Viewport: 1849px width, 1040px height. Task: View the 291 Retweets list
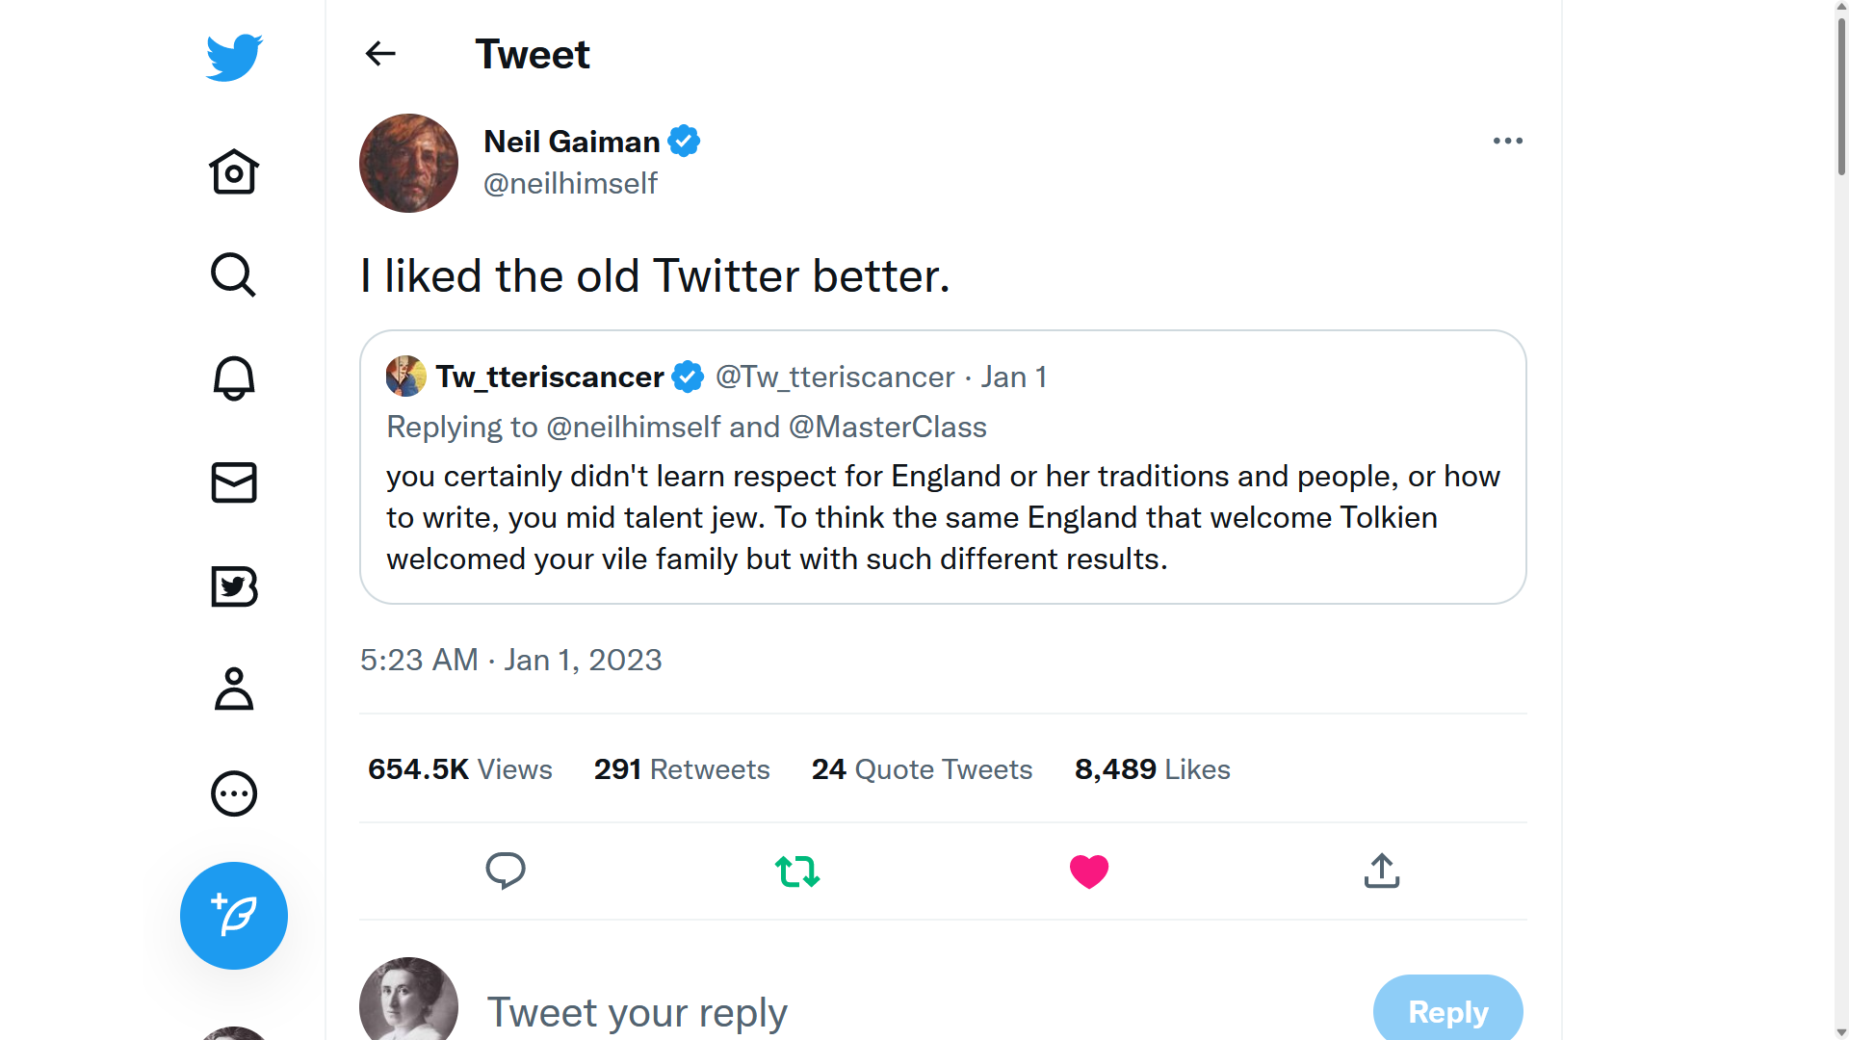tap(682, 769)
